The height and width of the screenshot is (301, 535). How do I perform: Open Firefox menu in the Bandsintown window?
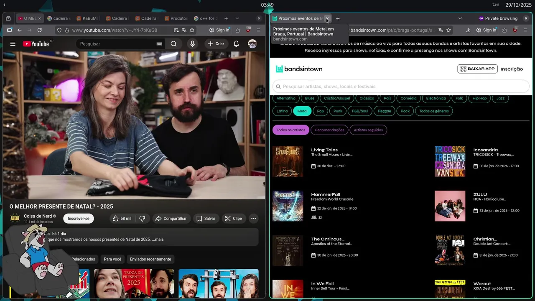525,30
